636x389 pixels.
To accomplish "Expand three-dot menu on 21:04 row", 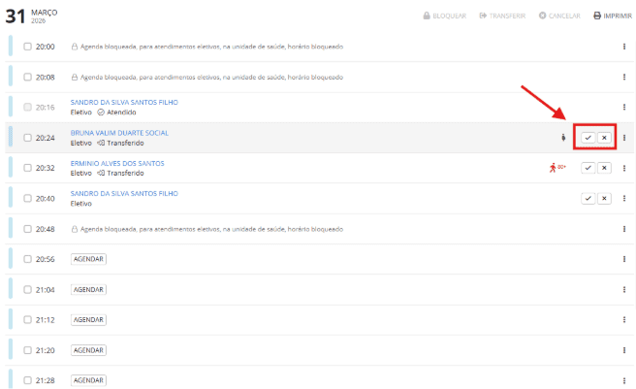I will tap(623, 289).
